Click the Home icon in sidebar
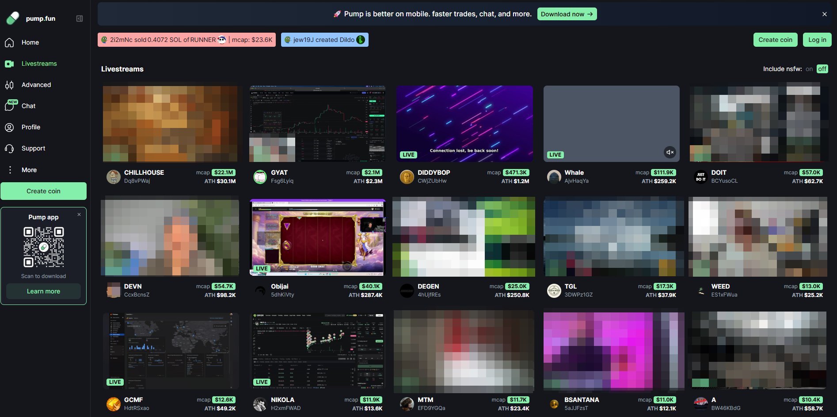Viewport: 837px width, 417px height. click(x=9, y=42)
